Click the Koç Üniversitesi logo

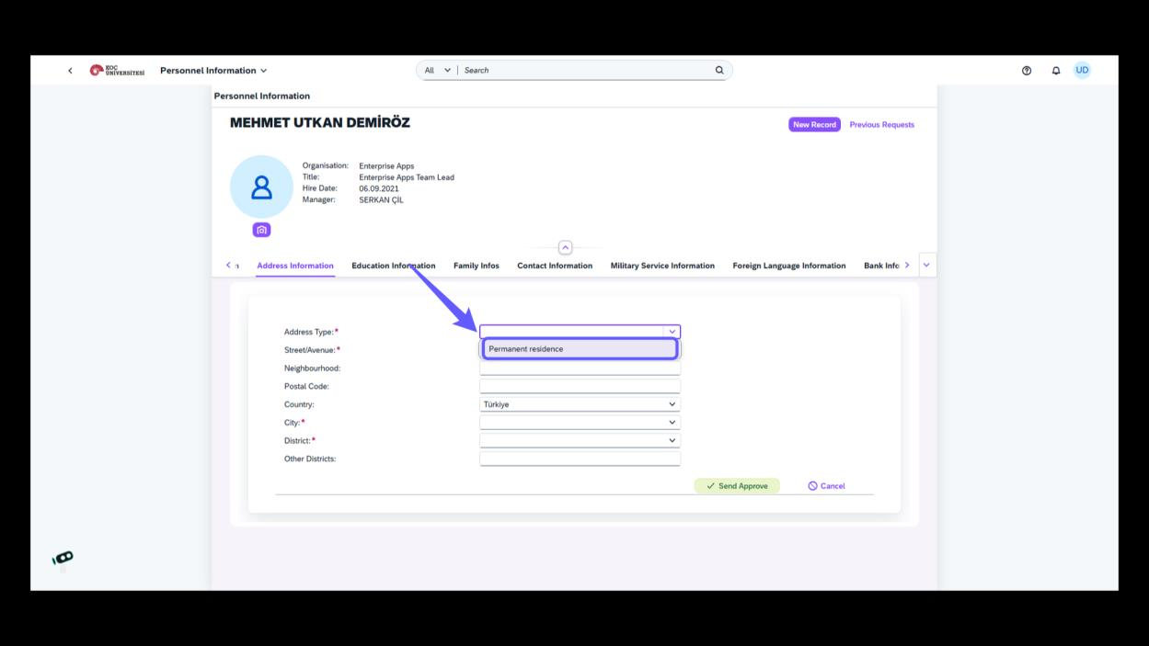pyautogui.click(x=117, y=71)
